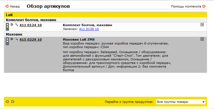Click Обзор артикулов page heading
This screenshot has width=214, height=109.
coord(48,6)
